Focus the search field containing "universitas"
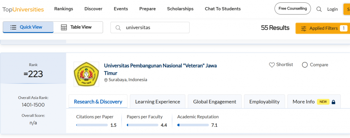This screenshot has width=350, height=138. point(154,28)
